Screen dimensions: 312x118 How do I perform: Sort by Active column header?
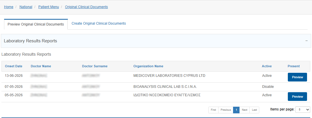click(x=267, y=66)
